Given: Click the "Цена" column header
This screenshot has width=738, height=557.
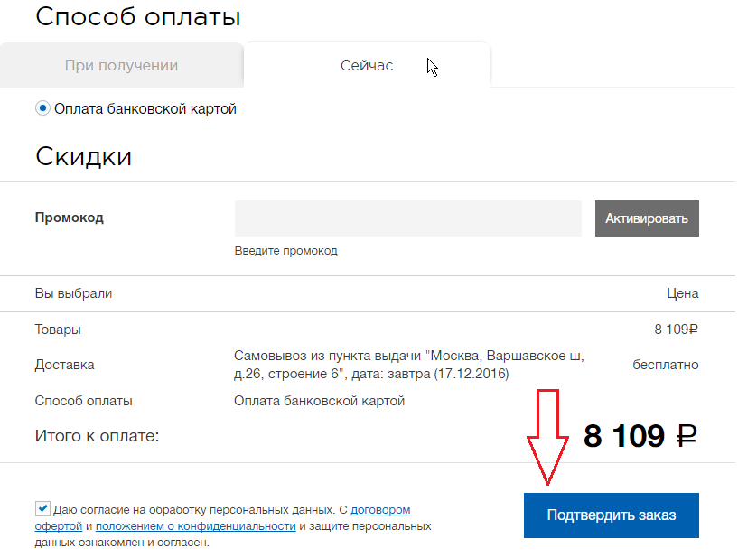Looking at the screenshot, I should click(x=682, y=293).
